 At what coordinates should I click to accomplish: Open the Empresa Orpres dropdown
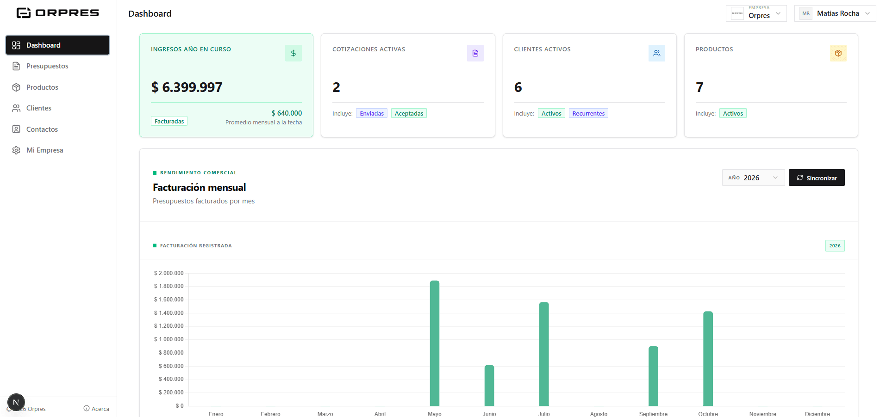point(756,13)
